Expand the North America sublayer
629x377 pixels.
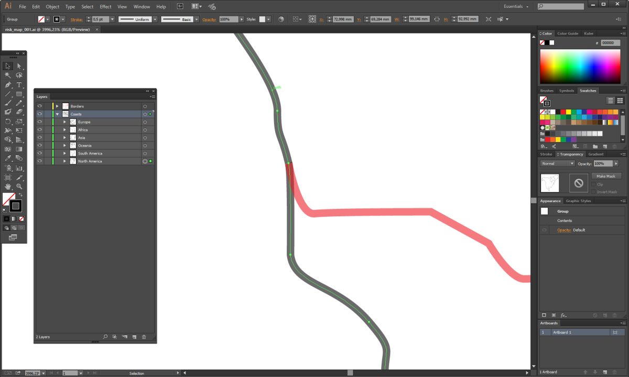point(65,161)
